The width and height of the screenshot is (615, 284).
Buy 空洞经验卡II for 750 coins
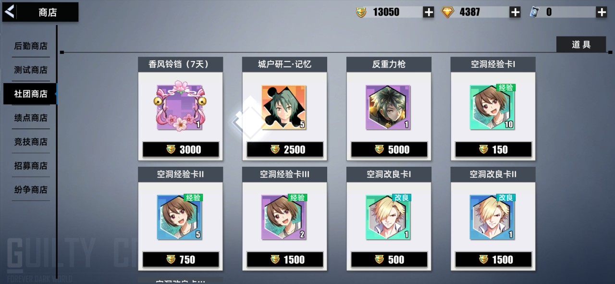(181, 259)
